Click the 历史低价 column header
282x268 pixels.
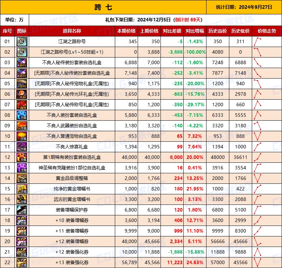pos(241,31)
